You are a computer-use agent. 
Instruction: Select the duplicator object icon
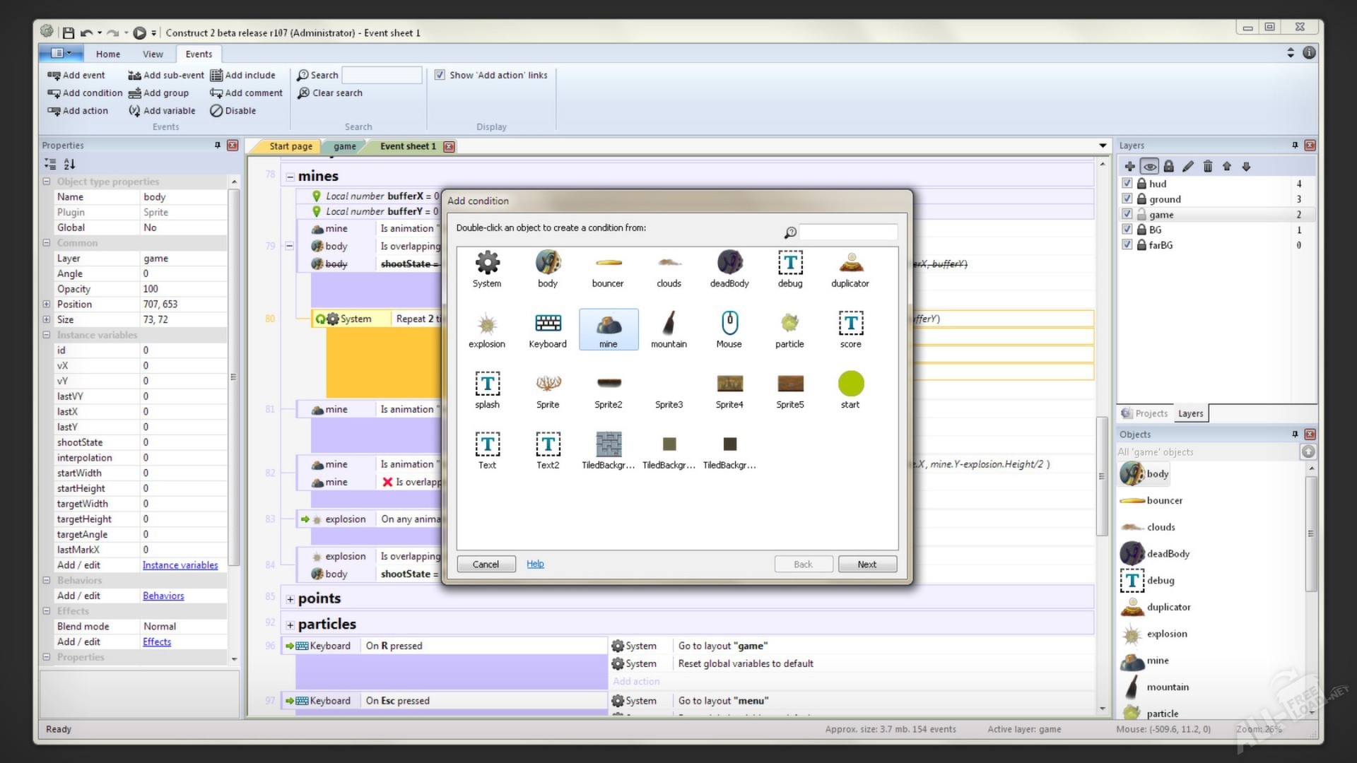(850, 264)
